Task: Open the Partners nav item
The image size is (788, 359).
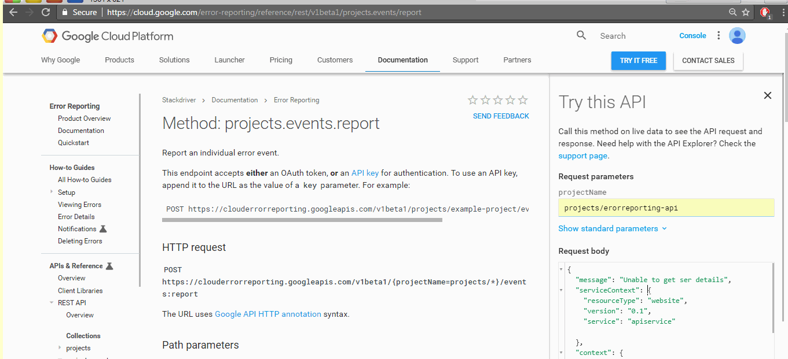Action: coord(517,60)
